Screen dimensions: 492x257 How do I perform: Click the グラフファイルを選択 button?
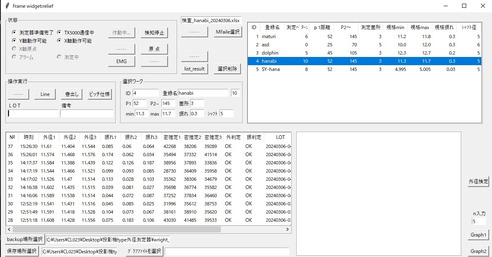[144, 251]
